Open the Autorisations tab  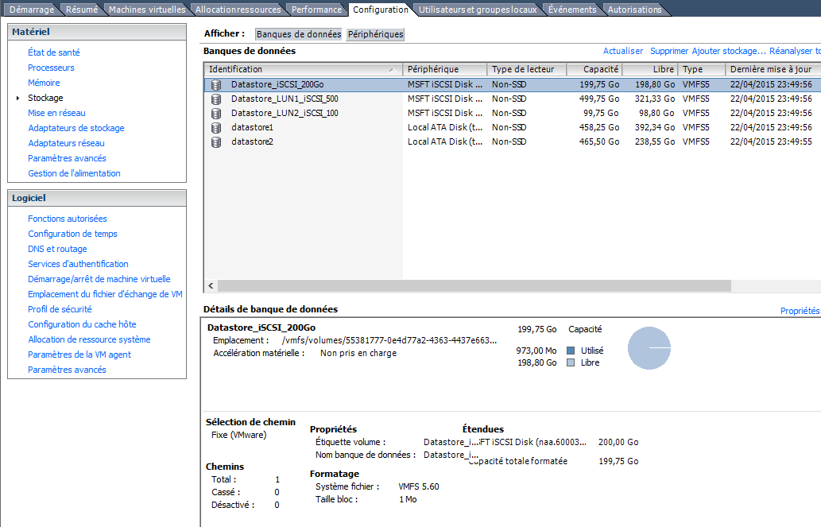click(x=634, y=10)
